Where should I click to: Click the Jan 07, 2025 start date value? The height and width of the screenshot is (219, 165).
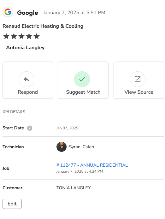click(67, 128)
